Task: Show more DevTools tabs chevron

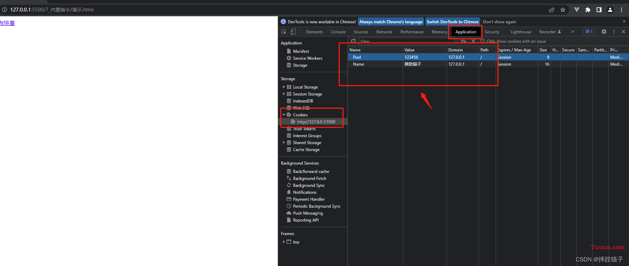Action: pyautogui.click(x=573, y=32)
